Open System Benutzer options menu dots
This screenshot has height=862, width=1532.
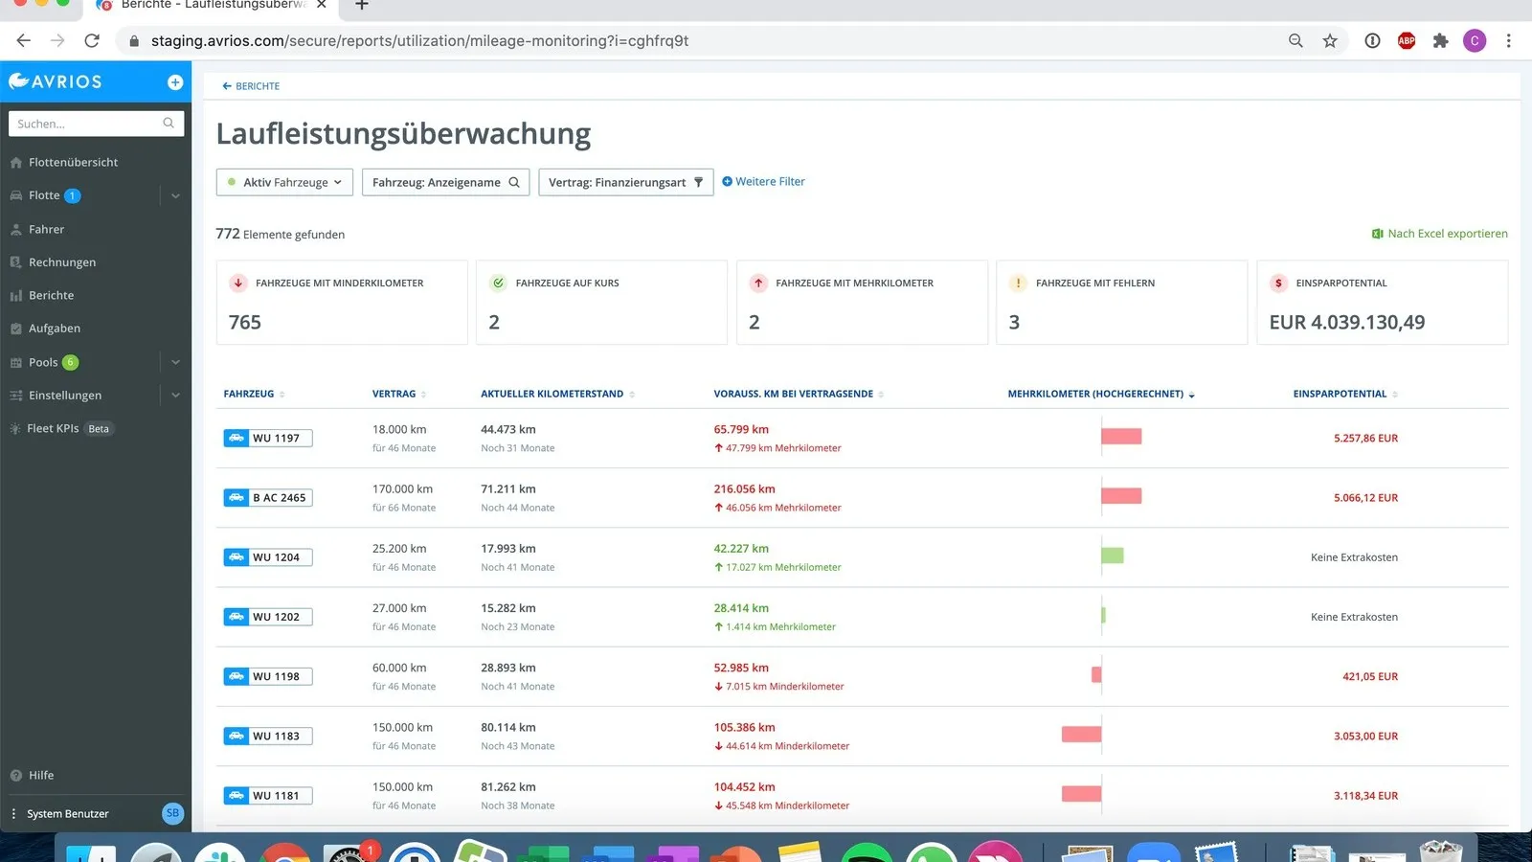coord(13,814)
